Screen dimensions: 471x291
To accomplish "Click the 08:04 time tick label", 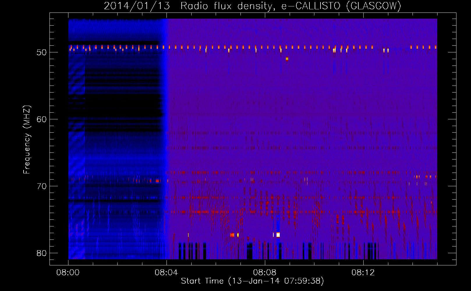I will [166, 273].
